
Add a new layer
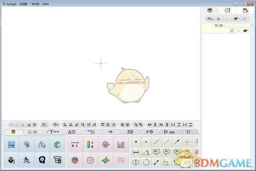210,19
